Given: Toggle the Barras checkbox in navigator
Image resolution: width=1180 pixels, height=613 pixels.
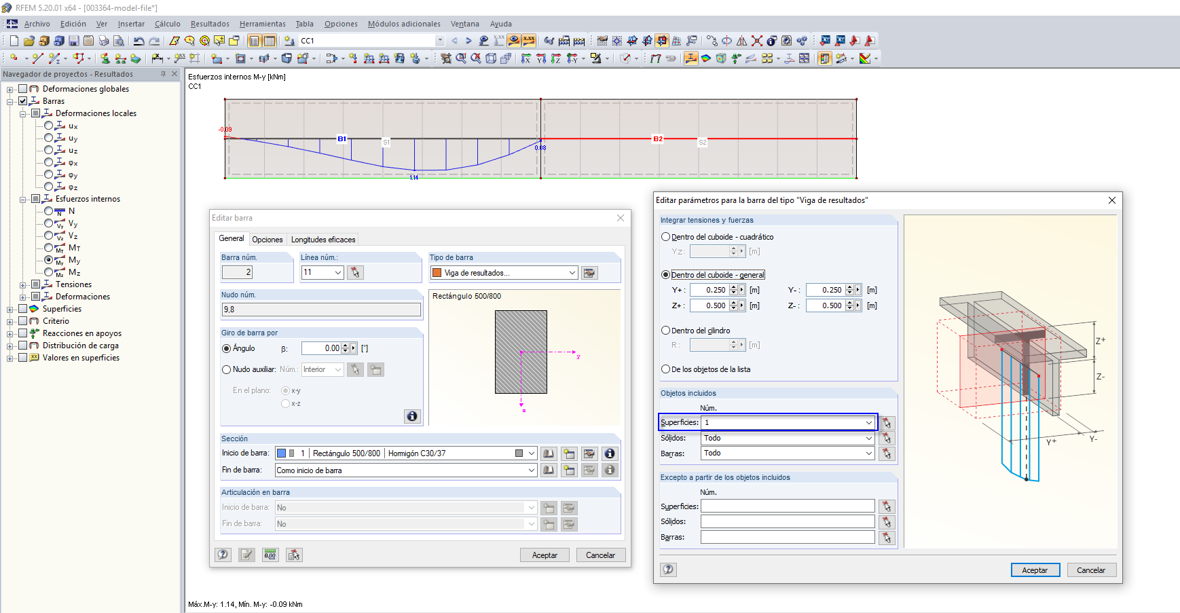Looking at the screenshot, I should tap(23, 101).
